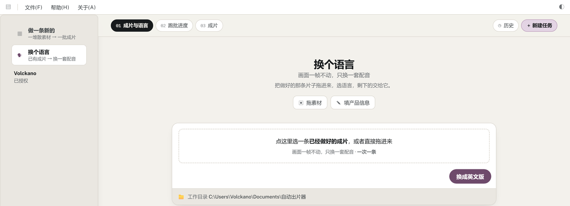This screenshot has height=206, width=570.
Task: Click the 换成英文版 button
Action: coord(470,177)
